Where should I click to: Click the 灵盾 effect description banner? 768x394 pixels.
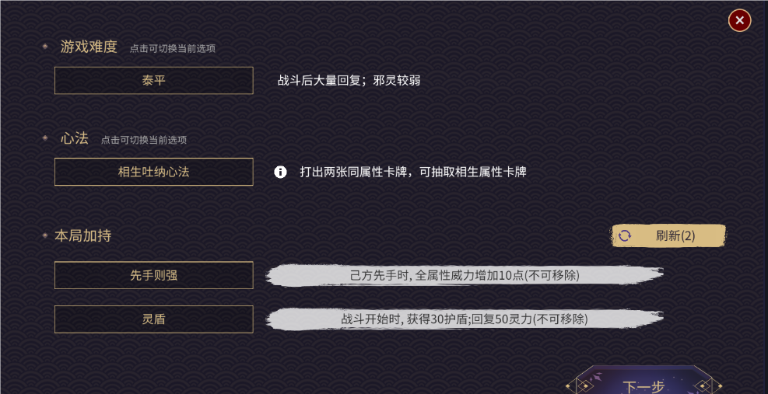tap(465, 319)
